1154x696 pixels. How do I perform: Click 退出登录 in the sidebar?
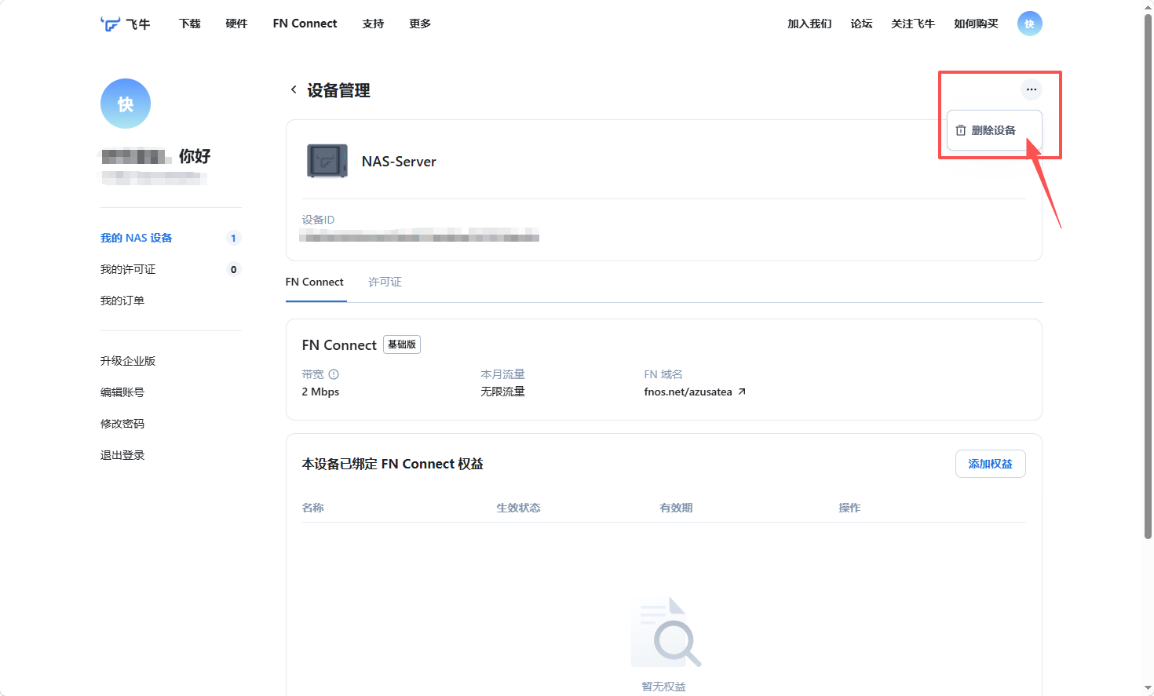click(x=122, y=455)
